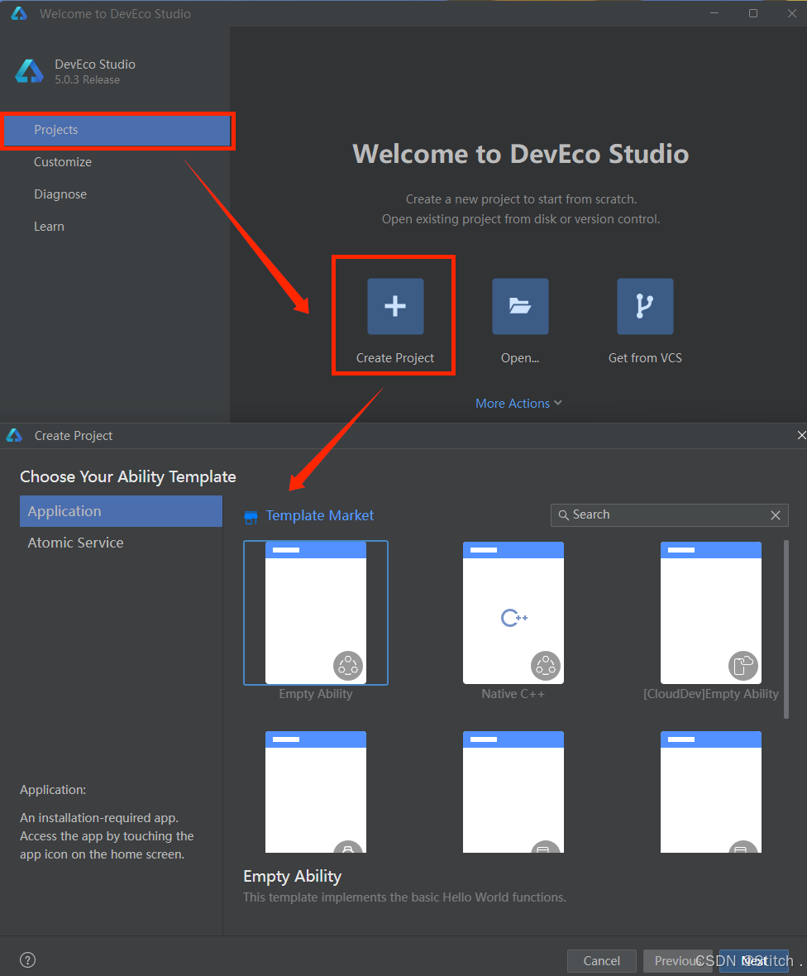Select the [CloudDev]Empty Ability template thumbnail
Viewport: 807px width, 976px height.
[711, 613]
